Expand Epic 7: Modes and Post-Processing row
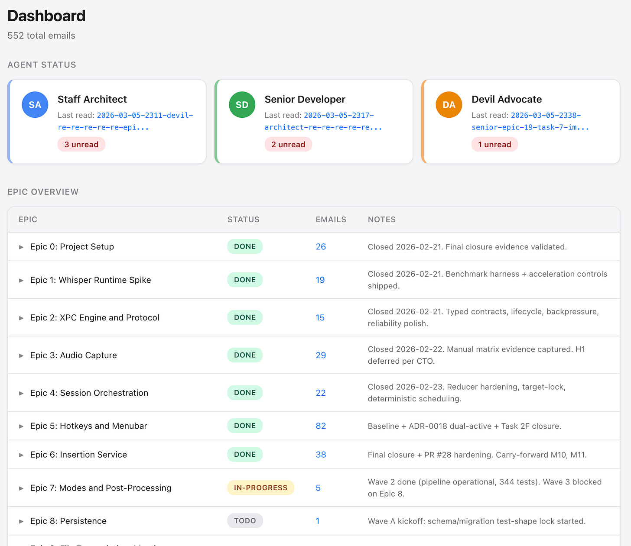Image resolution: width=631 pixels, height=546 pixels. [21, 488]
